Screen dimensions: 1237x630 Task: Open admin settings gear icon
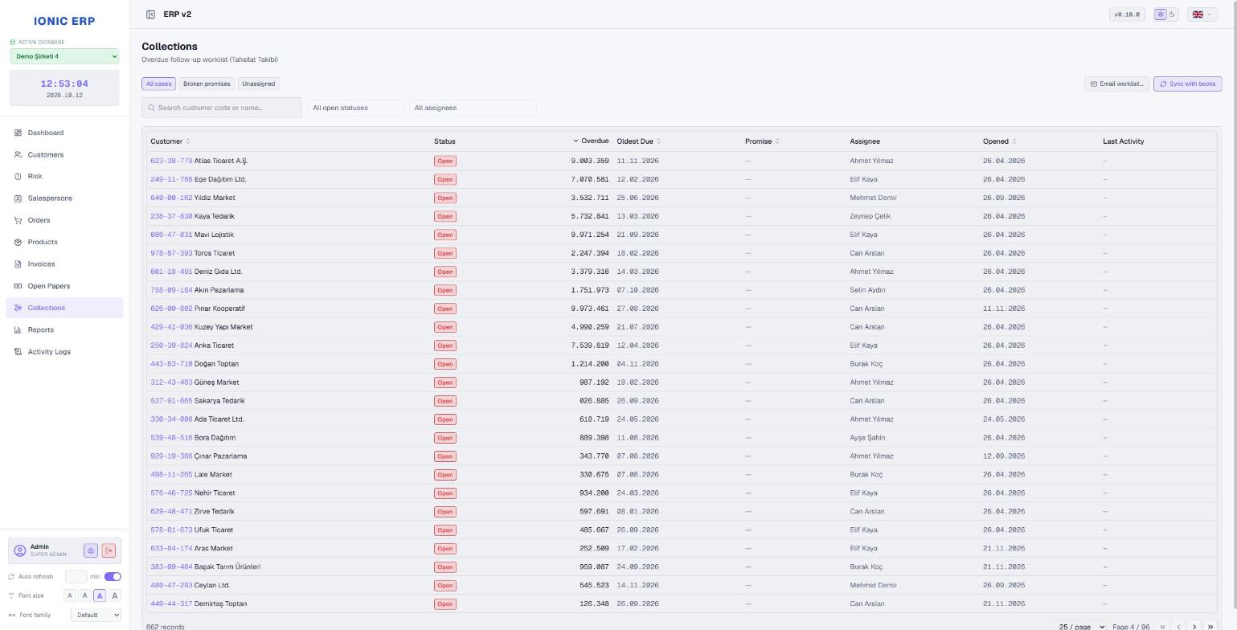click(x=91, y=550)
